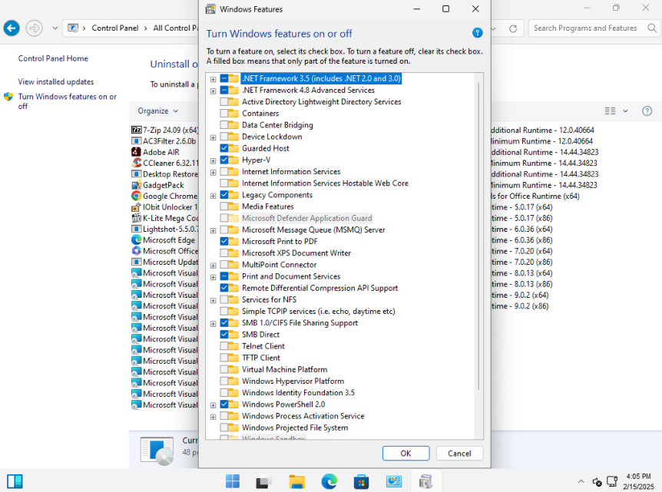This screenshot has width=662, height=492.
Task: Select the IObit Unlocker icon
Action: pyautogui.click(x=137, y=206)
